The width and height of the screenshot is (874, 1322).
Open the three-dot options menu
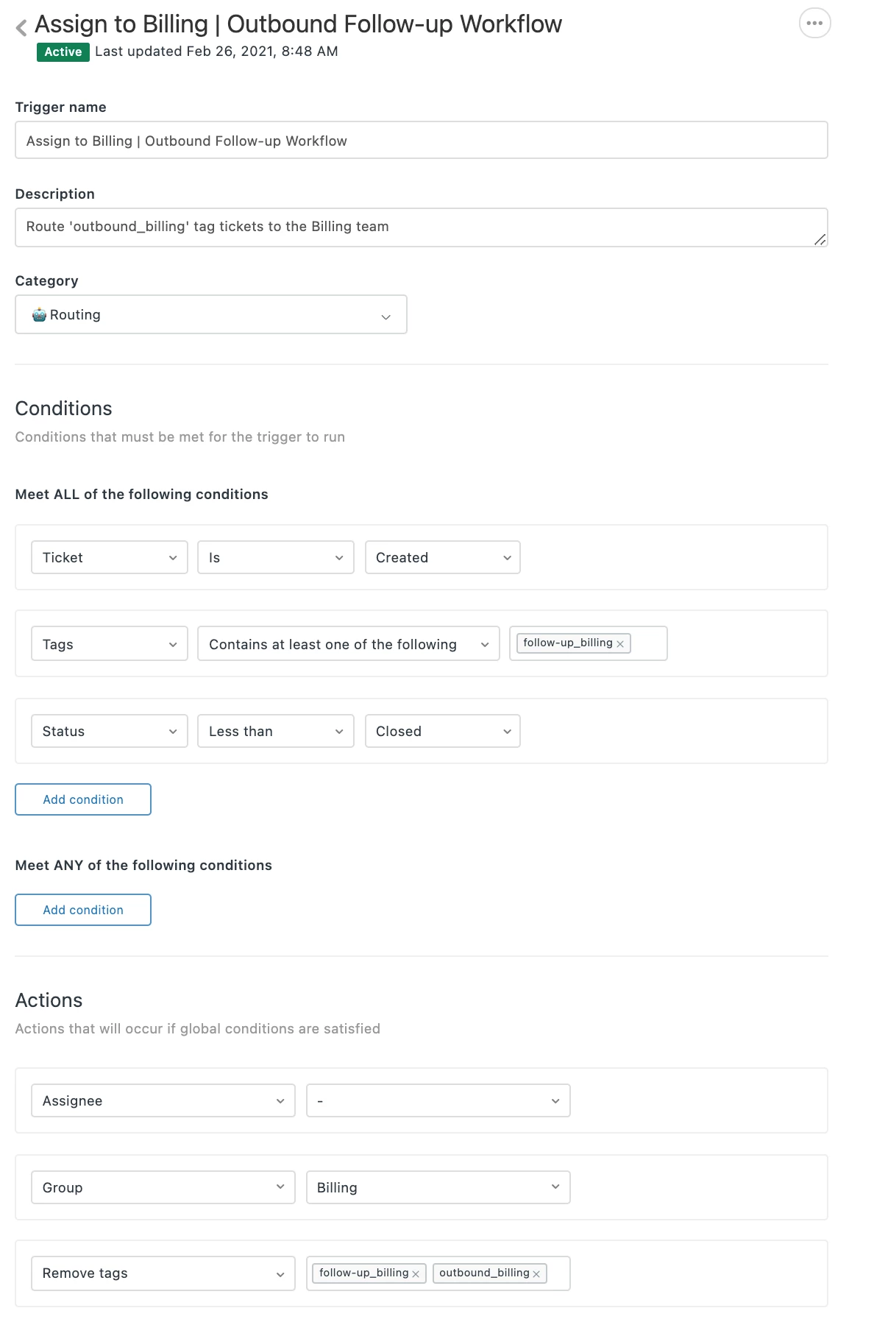tap(814, 23)
